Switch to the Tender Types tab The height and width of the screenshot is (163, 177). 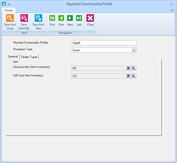[29, 57]
